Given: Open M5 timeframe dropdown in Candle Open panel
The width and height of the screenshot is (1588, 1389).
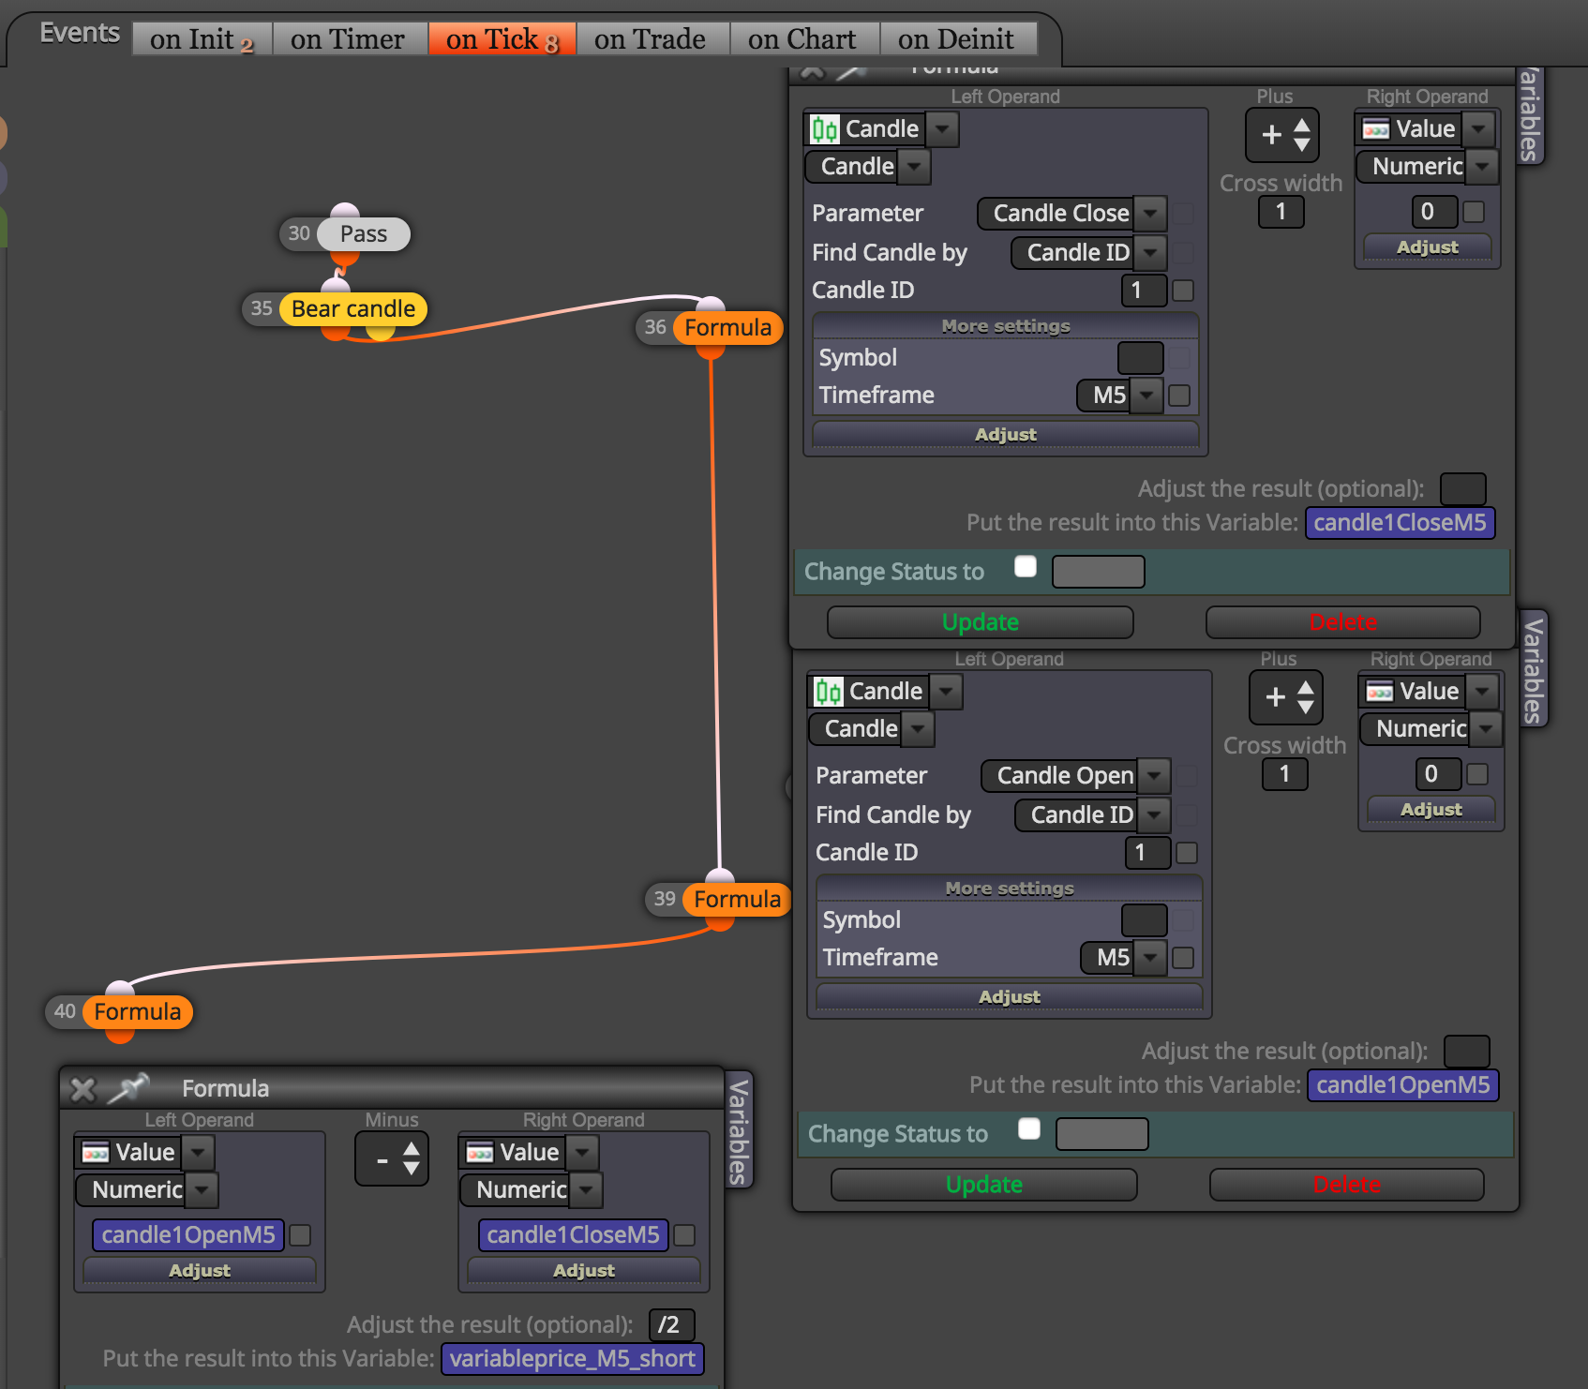Looking at the screenshot, I should tap(1124, 958).
